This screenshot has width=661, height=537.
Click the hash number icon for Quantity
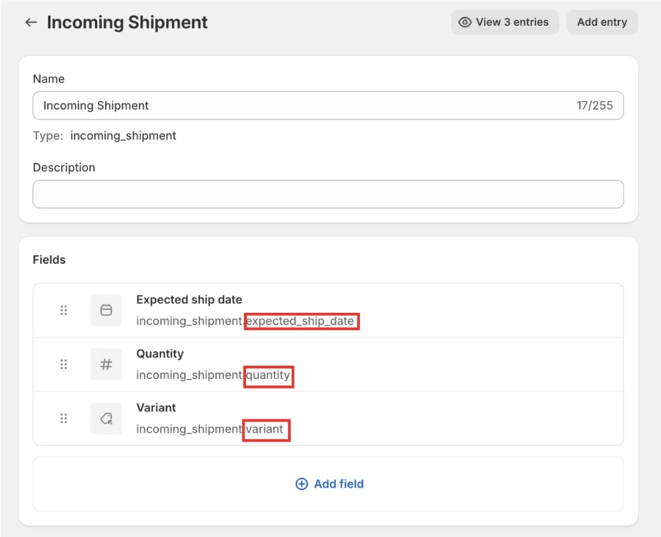coord(106,364)
